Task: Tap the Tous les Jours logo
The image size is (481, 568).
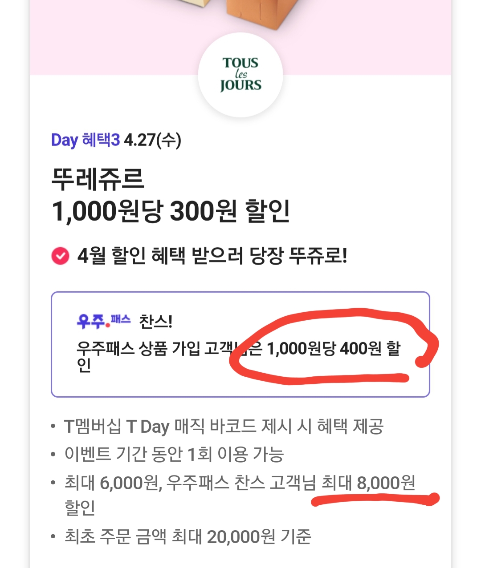Action: pos(240,74)
